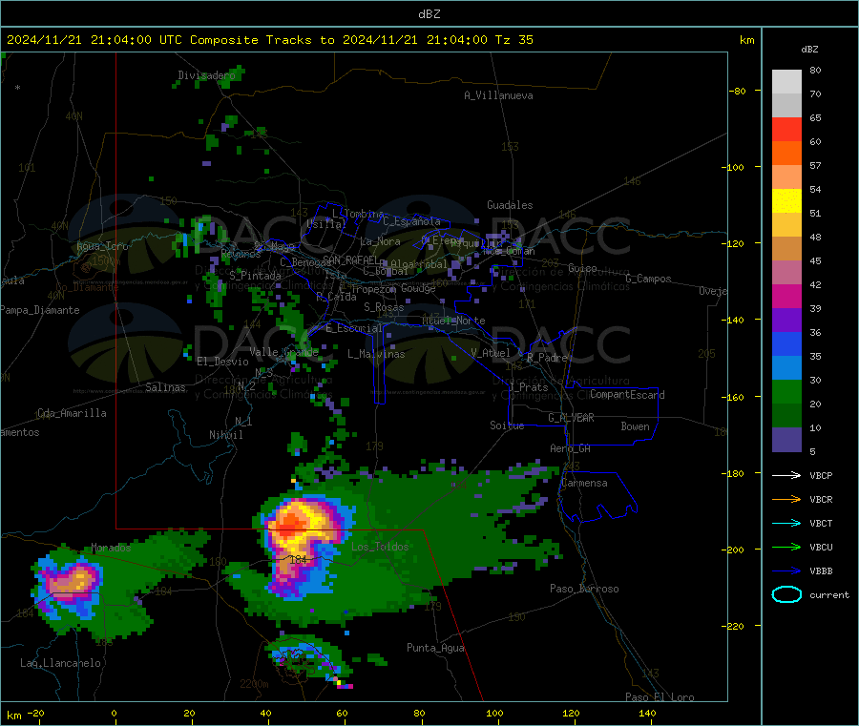Click the R_Padre map label

[x=547, y=358]
